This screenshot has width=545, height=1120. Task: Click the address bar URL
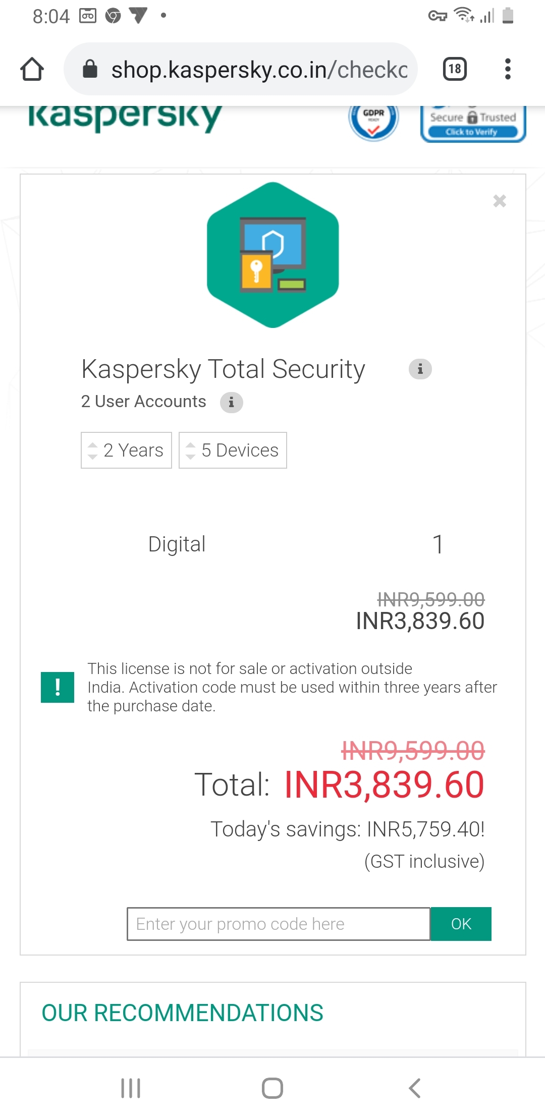259,69
